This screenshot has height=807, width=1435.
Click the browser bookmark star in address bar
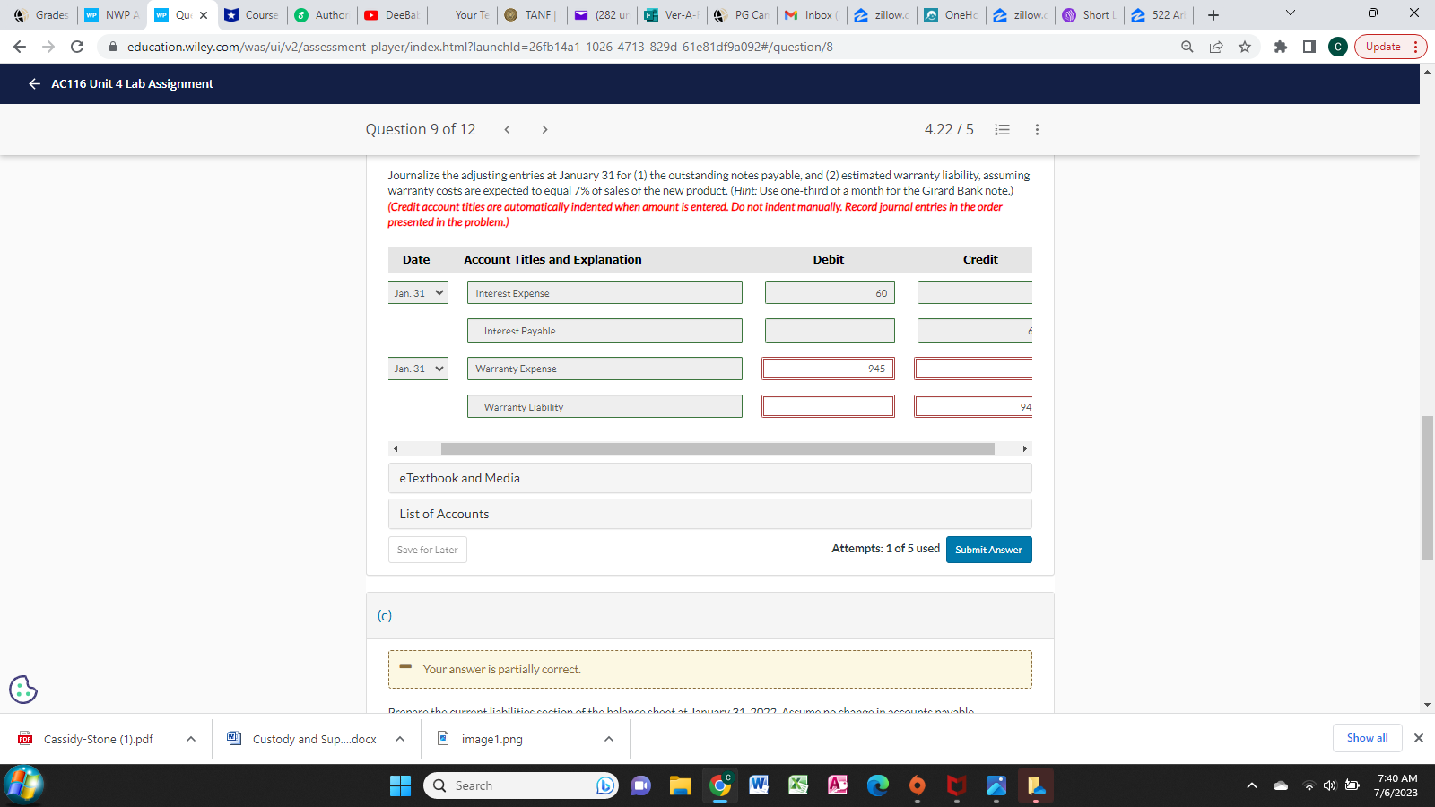(1245, 47)
